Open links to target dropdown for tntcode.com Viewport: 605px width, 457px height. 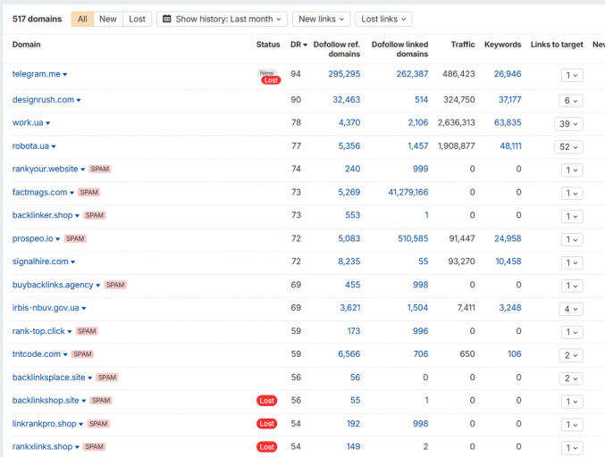coord(571,355)
